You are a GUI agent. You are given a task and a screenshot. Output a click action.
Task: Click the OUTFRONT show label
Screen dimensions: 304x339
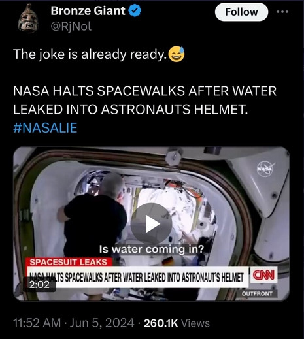257,293
